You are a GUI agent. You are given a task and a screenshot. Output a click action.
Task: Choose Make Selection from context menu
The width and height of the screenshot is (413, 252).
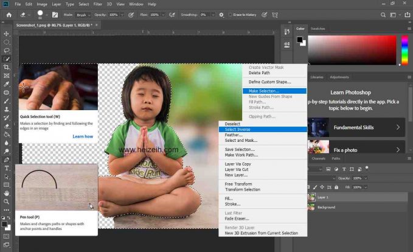tap(274, 91)
